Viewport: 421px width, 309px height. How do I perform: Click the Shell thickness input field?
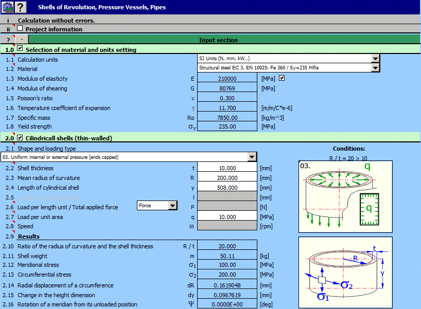(226, 168)
